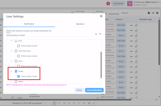The height and width of the screenshot is (106, 161).
Task: Open three-dot menu in topmost procedures row
Action: pyautogui.click(x=131, y=25)
